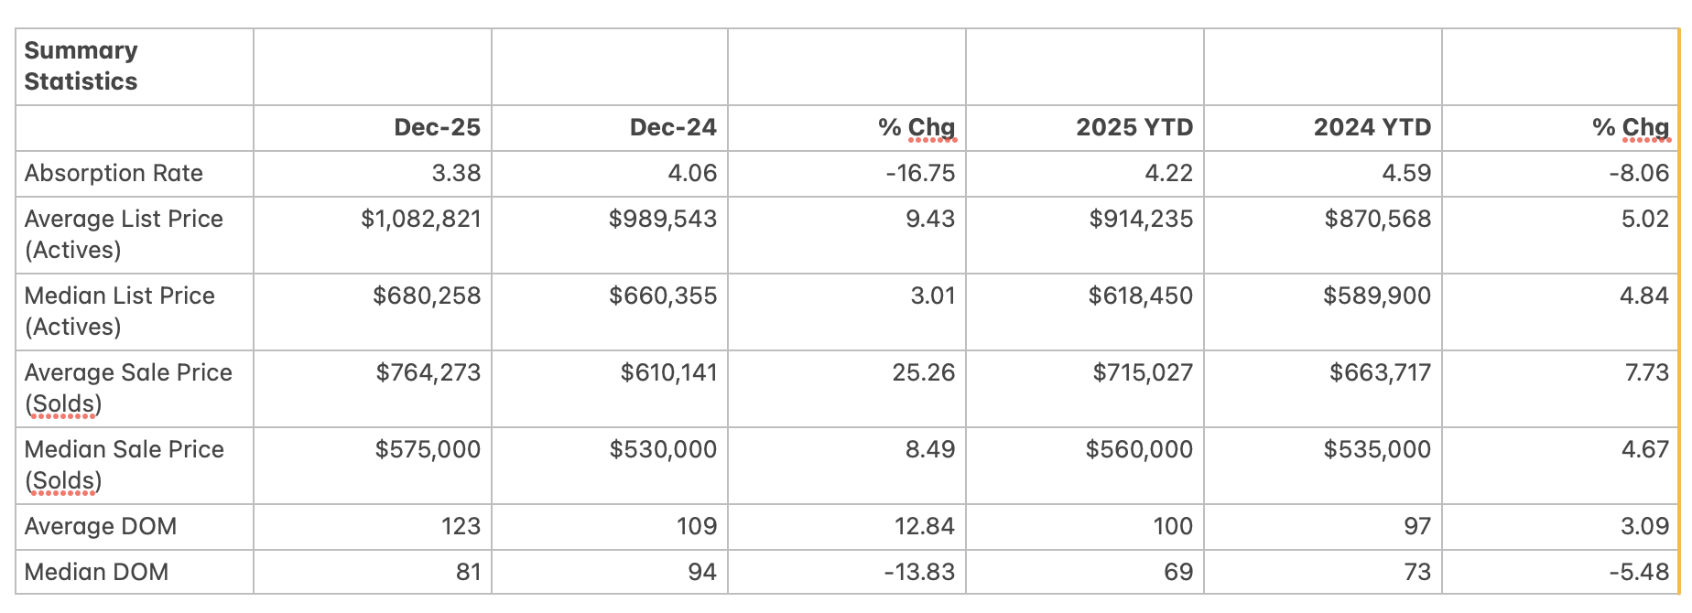
Task: Select the $560,000 median sale price cell
Action: 1139,449
